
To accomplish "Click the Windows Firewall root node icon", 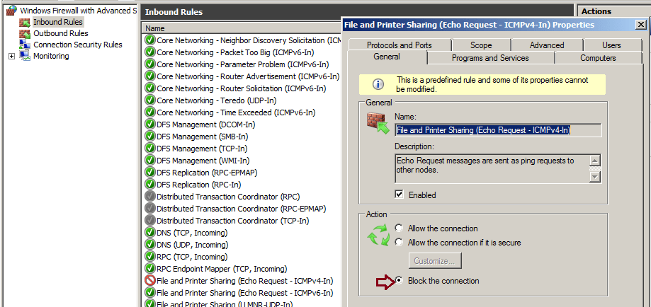I will (x=12, y=11).
